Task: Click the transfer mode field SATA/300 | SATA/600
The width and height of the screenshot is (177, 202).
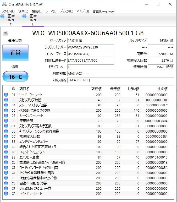Action: (x=91, y=61)
